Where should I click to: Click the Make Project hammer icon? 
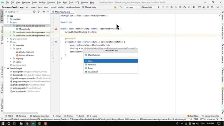click(121, 7)
